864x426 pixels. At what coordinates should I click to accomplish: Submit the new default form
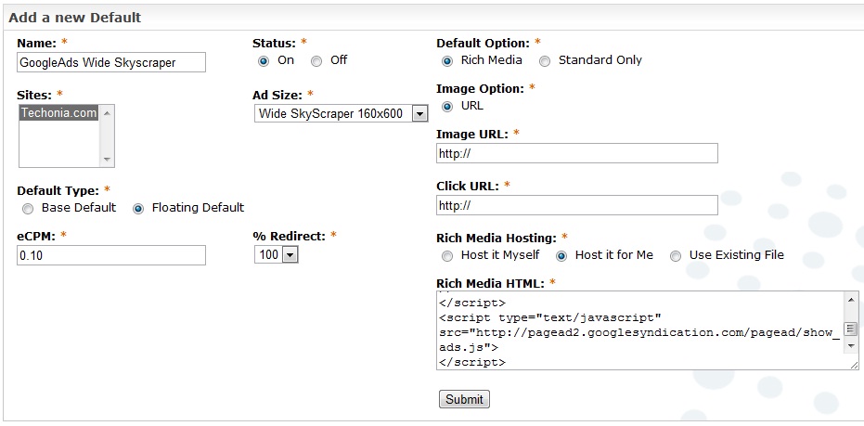464,399
